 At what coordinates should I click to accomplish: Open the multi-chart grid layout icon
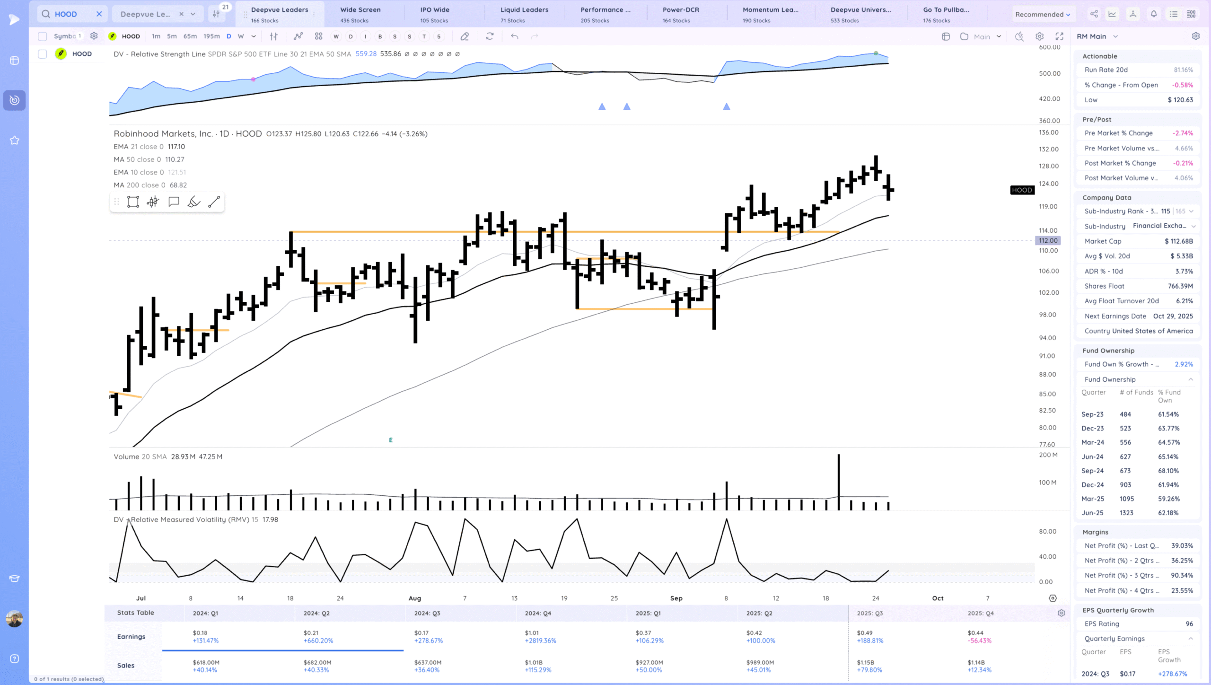click(x=318, y=36)
